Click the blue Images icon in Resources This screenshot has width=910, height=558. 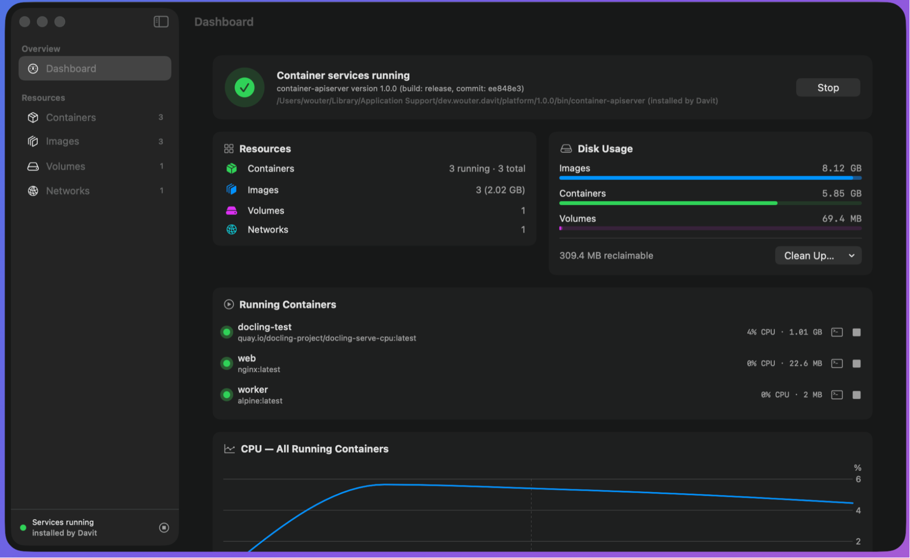[x=231, y=190]
